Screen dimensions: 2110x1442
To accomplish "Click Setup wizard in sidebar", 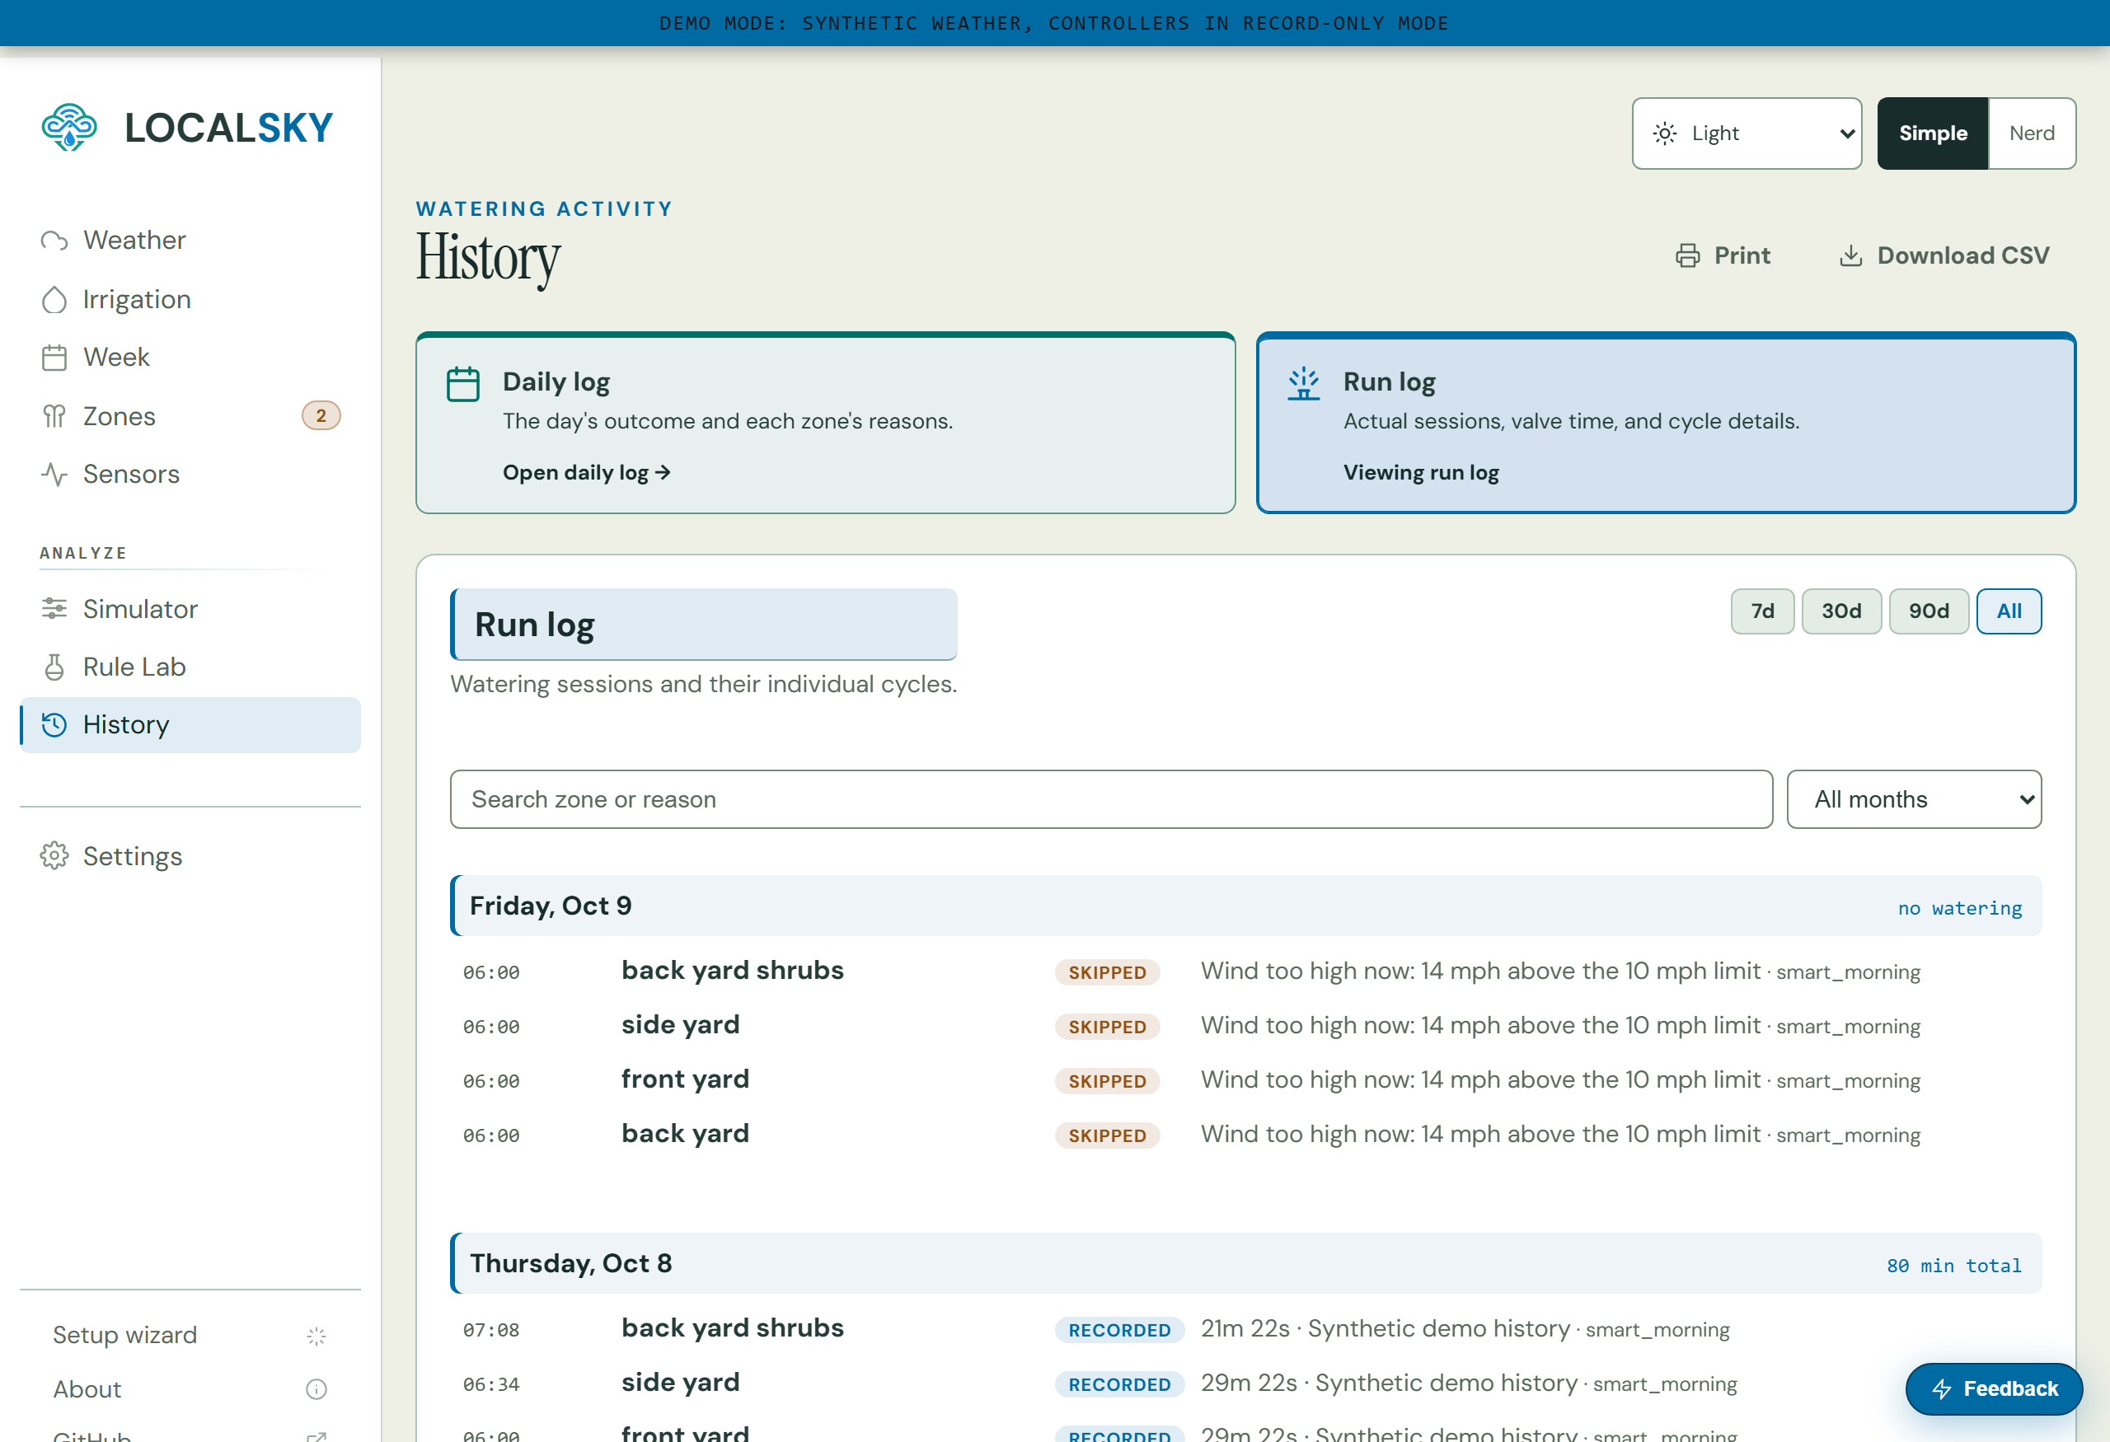I will pos(190,1336).
